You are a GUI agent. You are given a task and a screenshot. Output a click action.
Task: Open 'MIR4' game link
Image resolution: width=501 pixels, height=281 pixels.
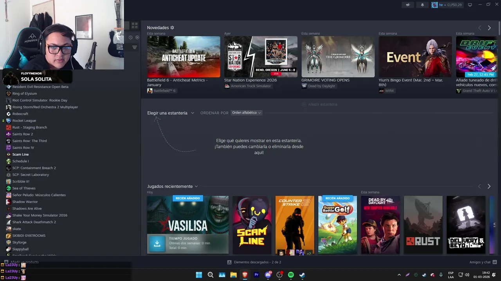point(386,91)
